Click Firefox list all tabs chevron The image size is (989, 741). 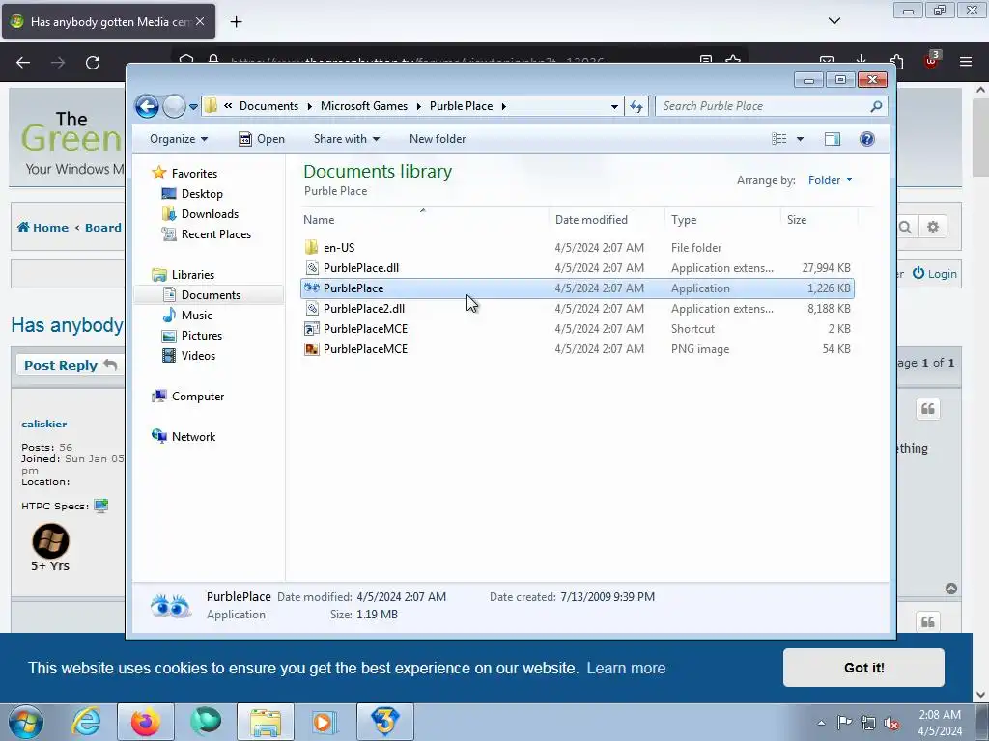[834, 21]
